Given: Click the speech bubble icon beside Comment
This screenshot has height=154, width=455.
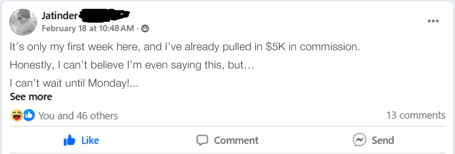Looking at the screenshot, I should [x=202, y=140].
